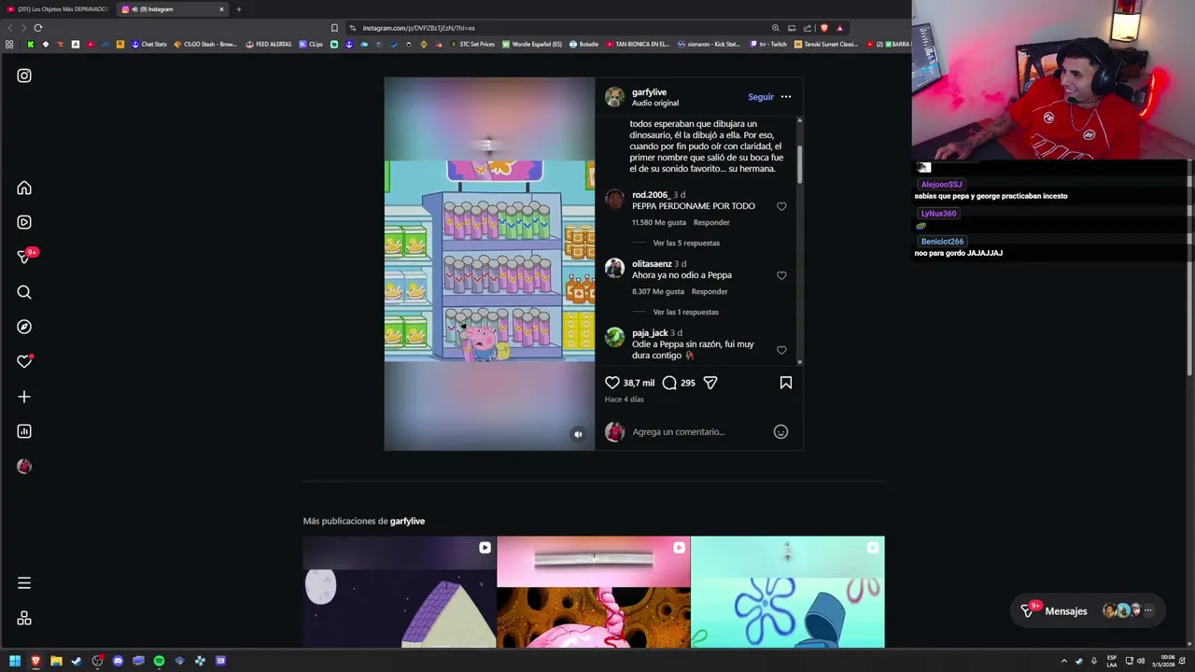Open Meta apps icon in sidebar
Image resolution: width=1195 pixels, height=672 pixels.
pos(24,618)
